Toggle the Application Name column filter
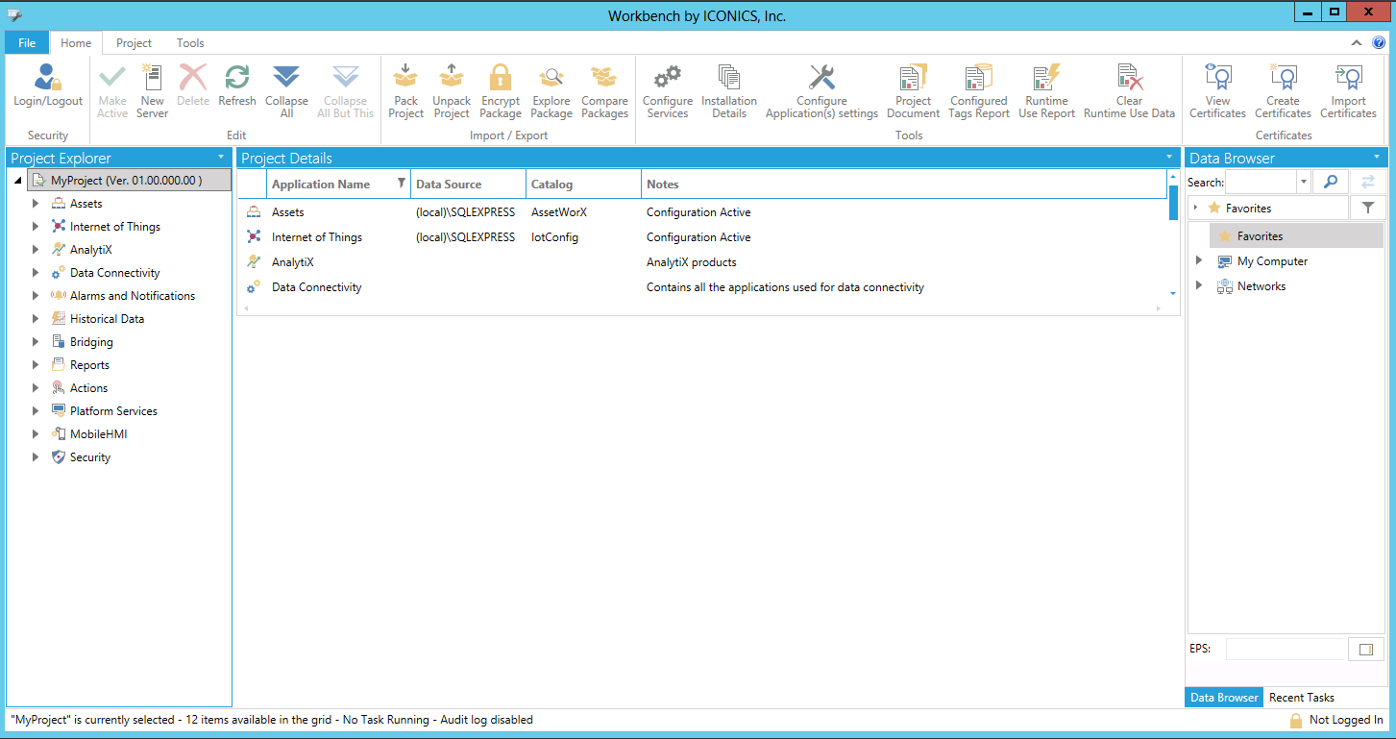The height and width of the screenshot is (739, 1396). coord(402,184)
